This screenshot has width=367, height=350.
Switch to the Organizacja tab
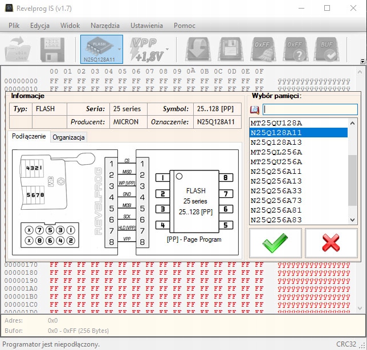click(68, 137)
